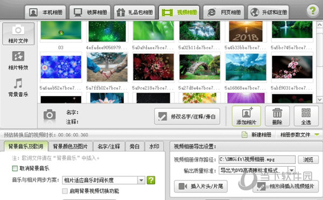Click 添加相片 add photo button
This screenshot has width=323, height=200.
click(247, 116)
